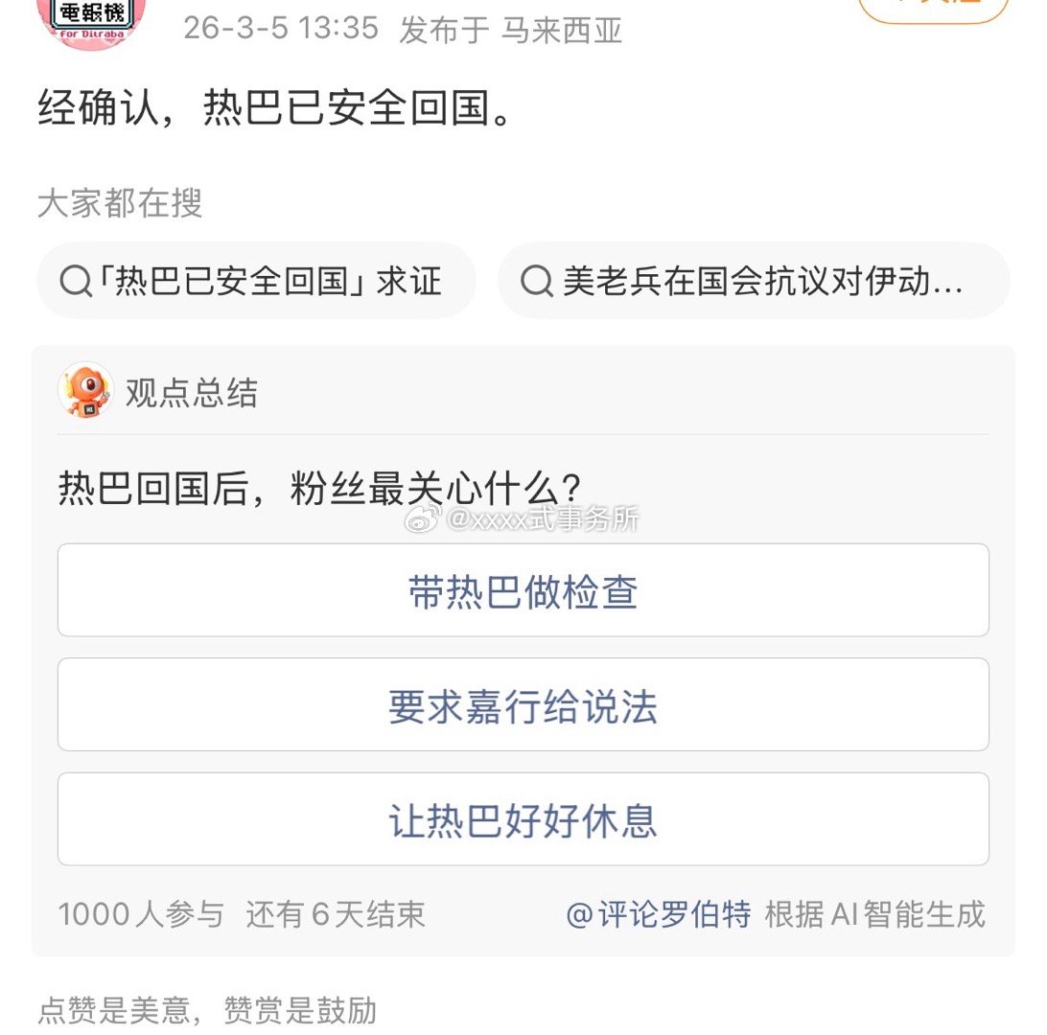Open the @评论罗伯特 profile link
Screen dimensions: 1047x1035
[662, 916]
